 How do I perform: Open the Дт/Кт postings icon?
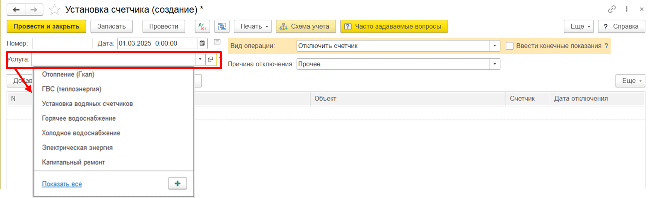point(202,26)
